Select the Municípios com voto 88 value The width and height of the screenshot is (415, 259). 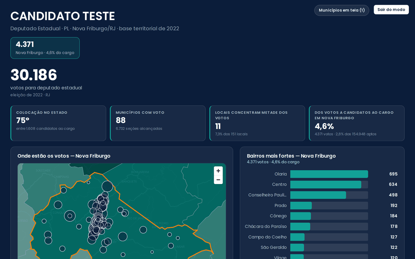pos(121,121)
